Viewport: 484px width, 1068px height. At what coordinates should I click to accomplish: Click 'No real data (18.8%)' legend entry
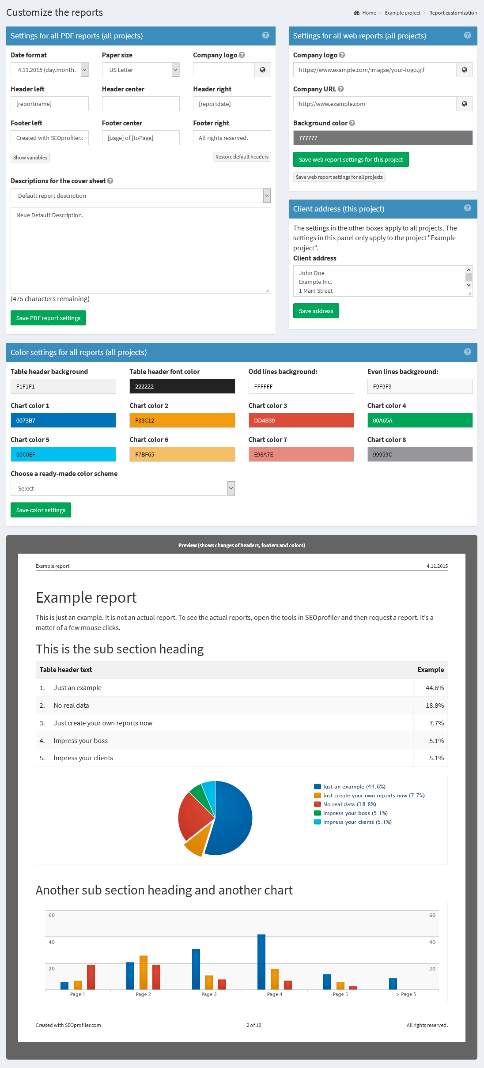345,804
